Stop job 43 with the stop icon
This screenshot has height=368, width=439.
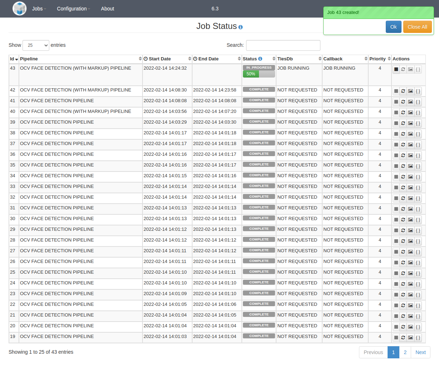396,69
